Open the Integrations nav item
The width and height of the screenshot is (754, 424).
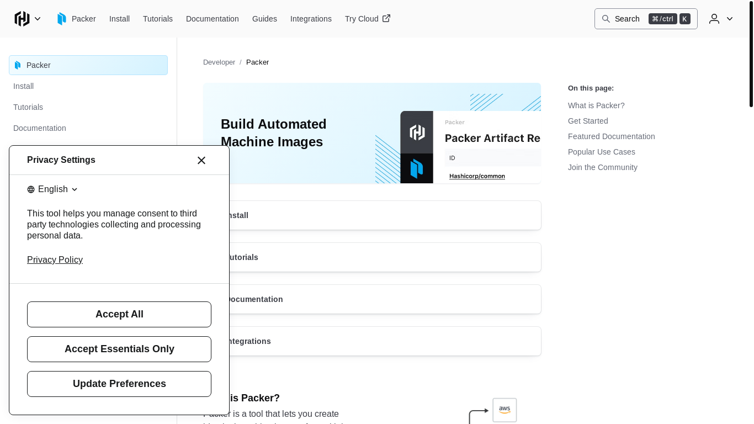pyautogui.click(x=311, y=19)
